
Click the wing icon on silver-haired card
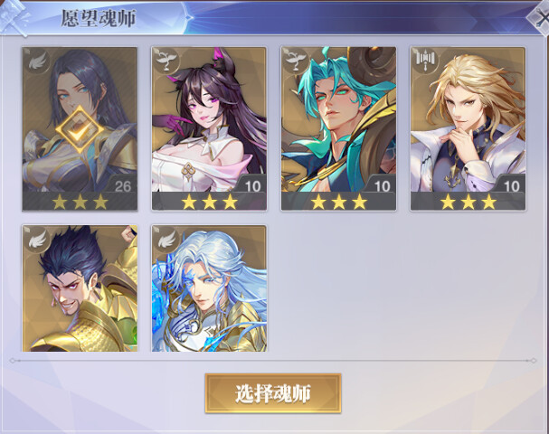[166, 239]
